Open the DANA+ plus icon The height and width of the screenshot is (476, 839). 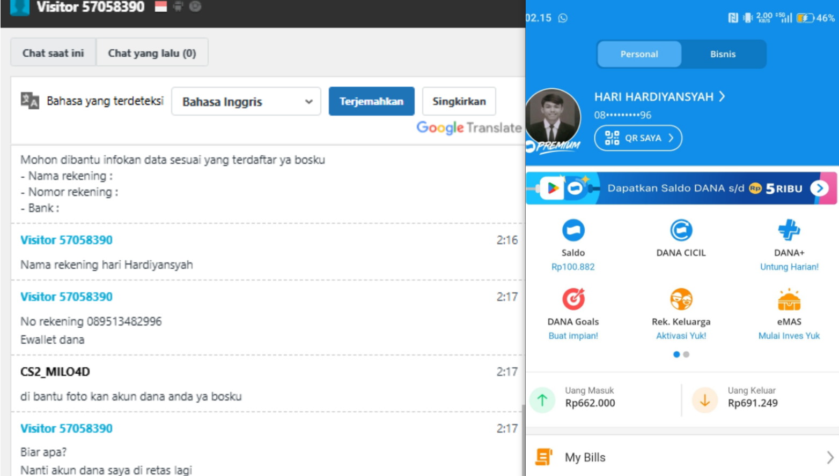tap(789, 230)
